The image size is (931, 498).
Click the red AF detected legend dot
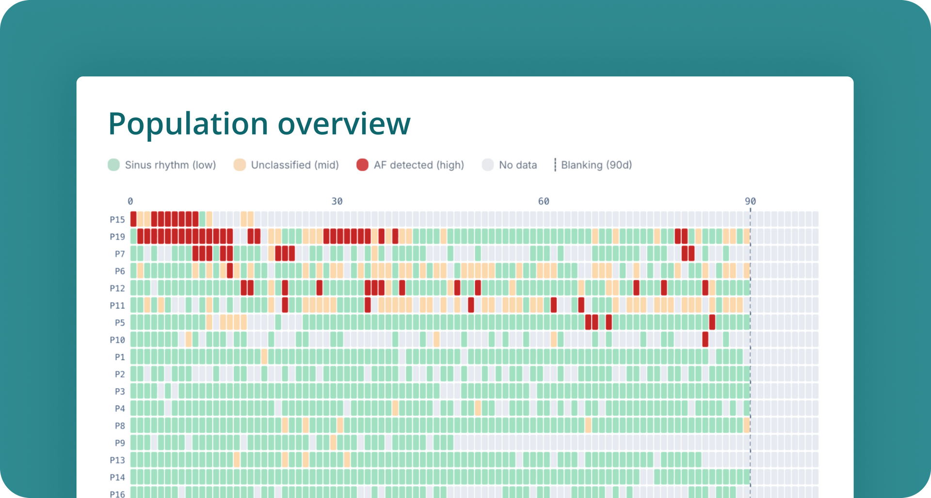[x=363, y=165]
